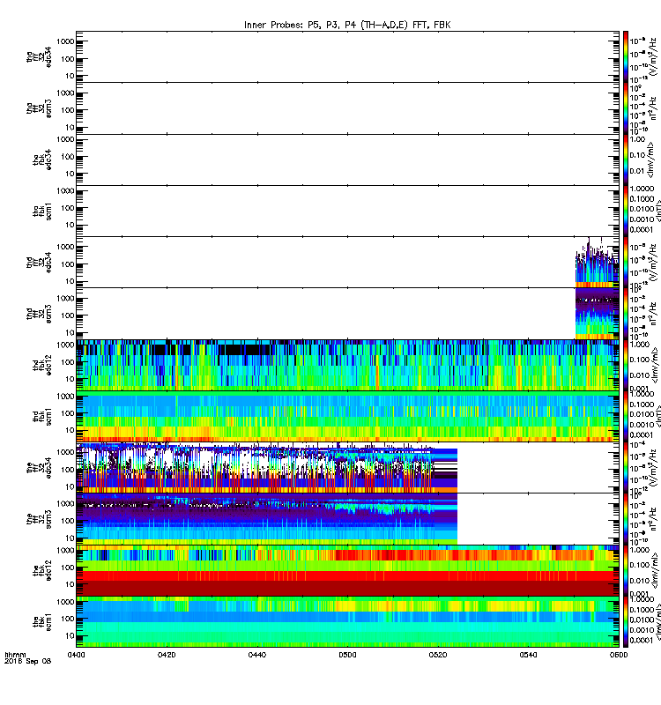
Task: Select the 'thd fbk scm1' panel label
Action: [42, 416]
